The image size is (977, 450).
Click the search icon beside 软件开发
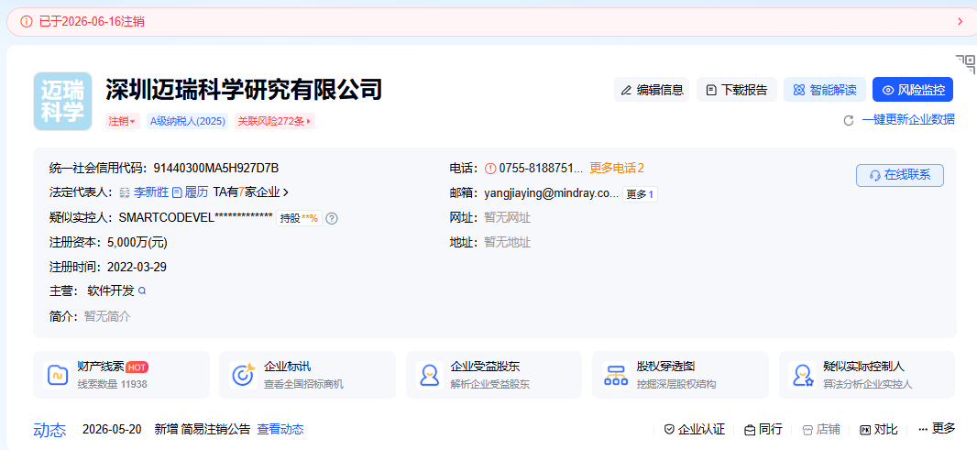pyautogui.click(x=142, y=291)
